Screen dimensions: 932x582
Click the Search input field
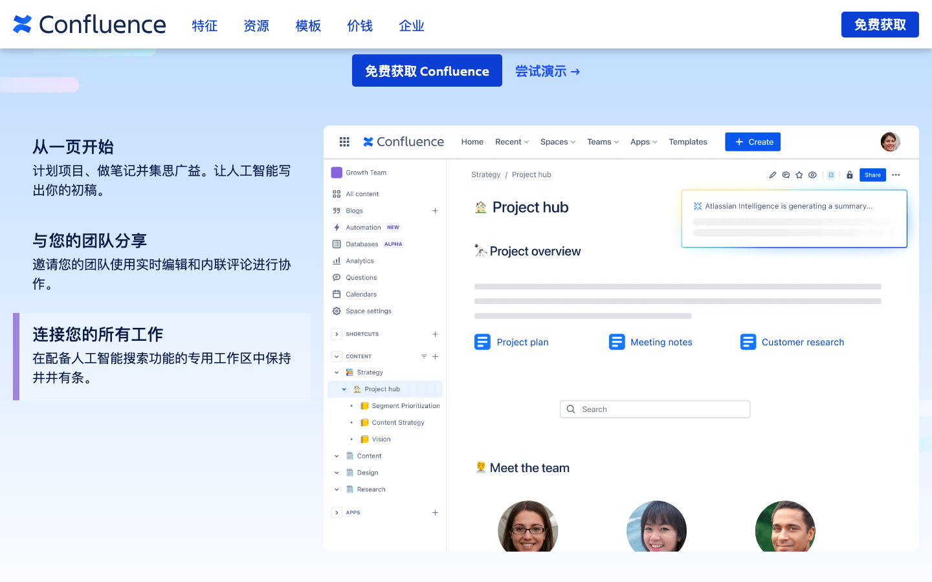(x=655, y=409)
